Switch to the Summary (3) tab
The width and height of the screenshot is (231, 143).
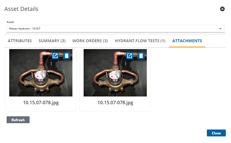pyautogui.click(x=52, y=41)
